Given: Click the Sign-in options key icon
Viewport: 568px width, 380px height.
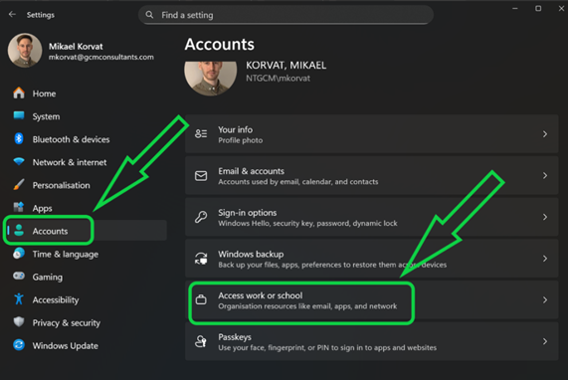Looking at the screenshot, I should 201,217.
